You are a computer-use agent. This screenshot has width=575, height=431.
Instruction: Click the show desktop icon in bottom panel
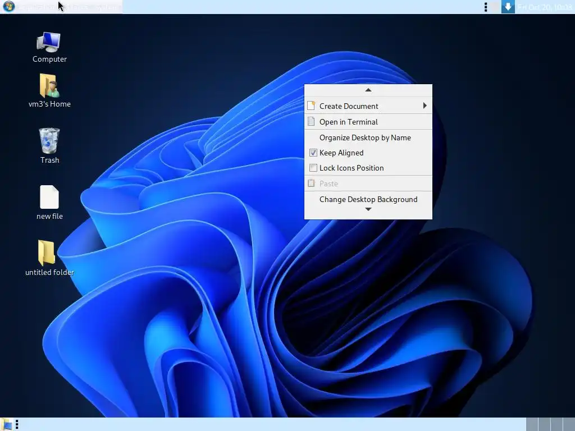pos(6,424)
